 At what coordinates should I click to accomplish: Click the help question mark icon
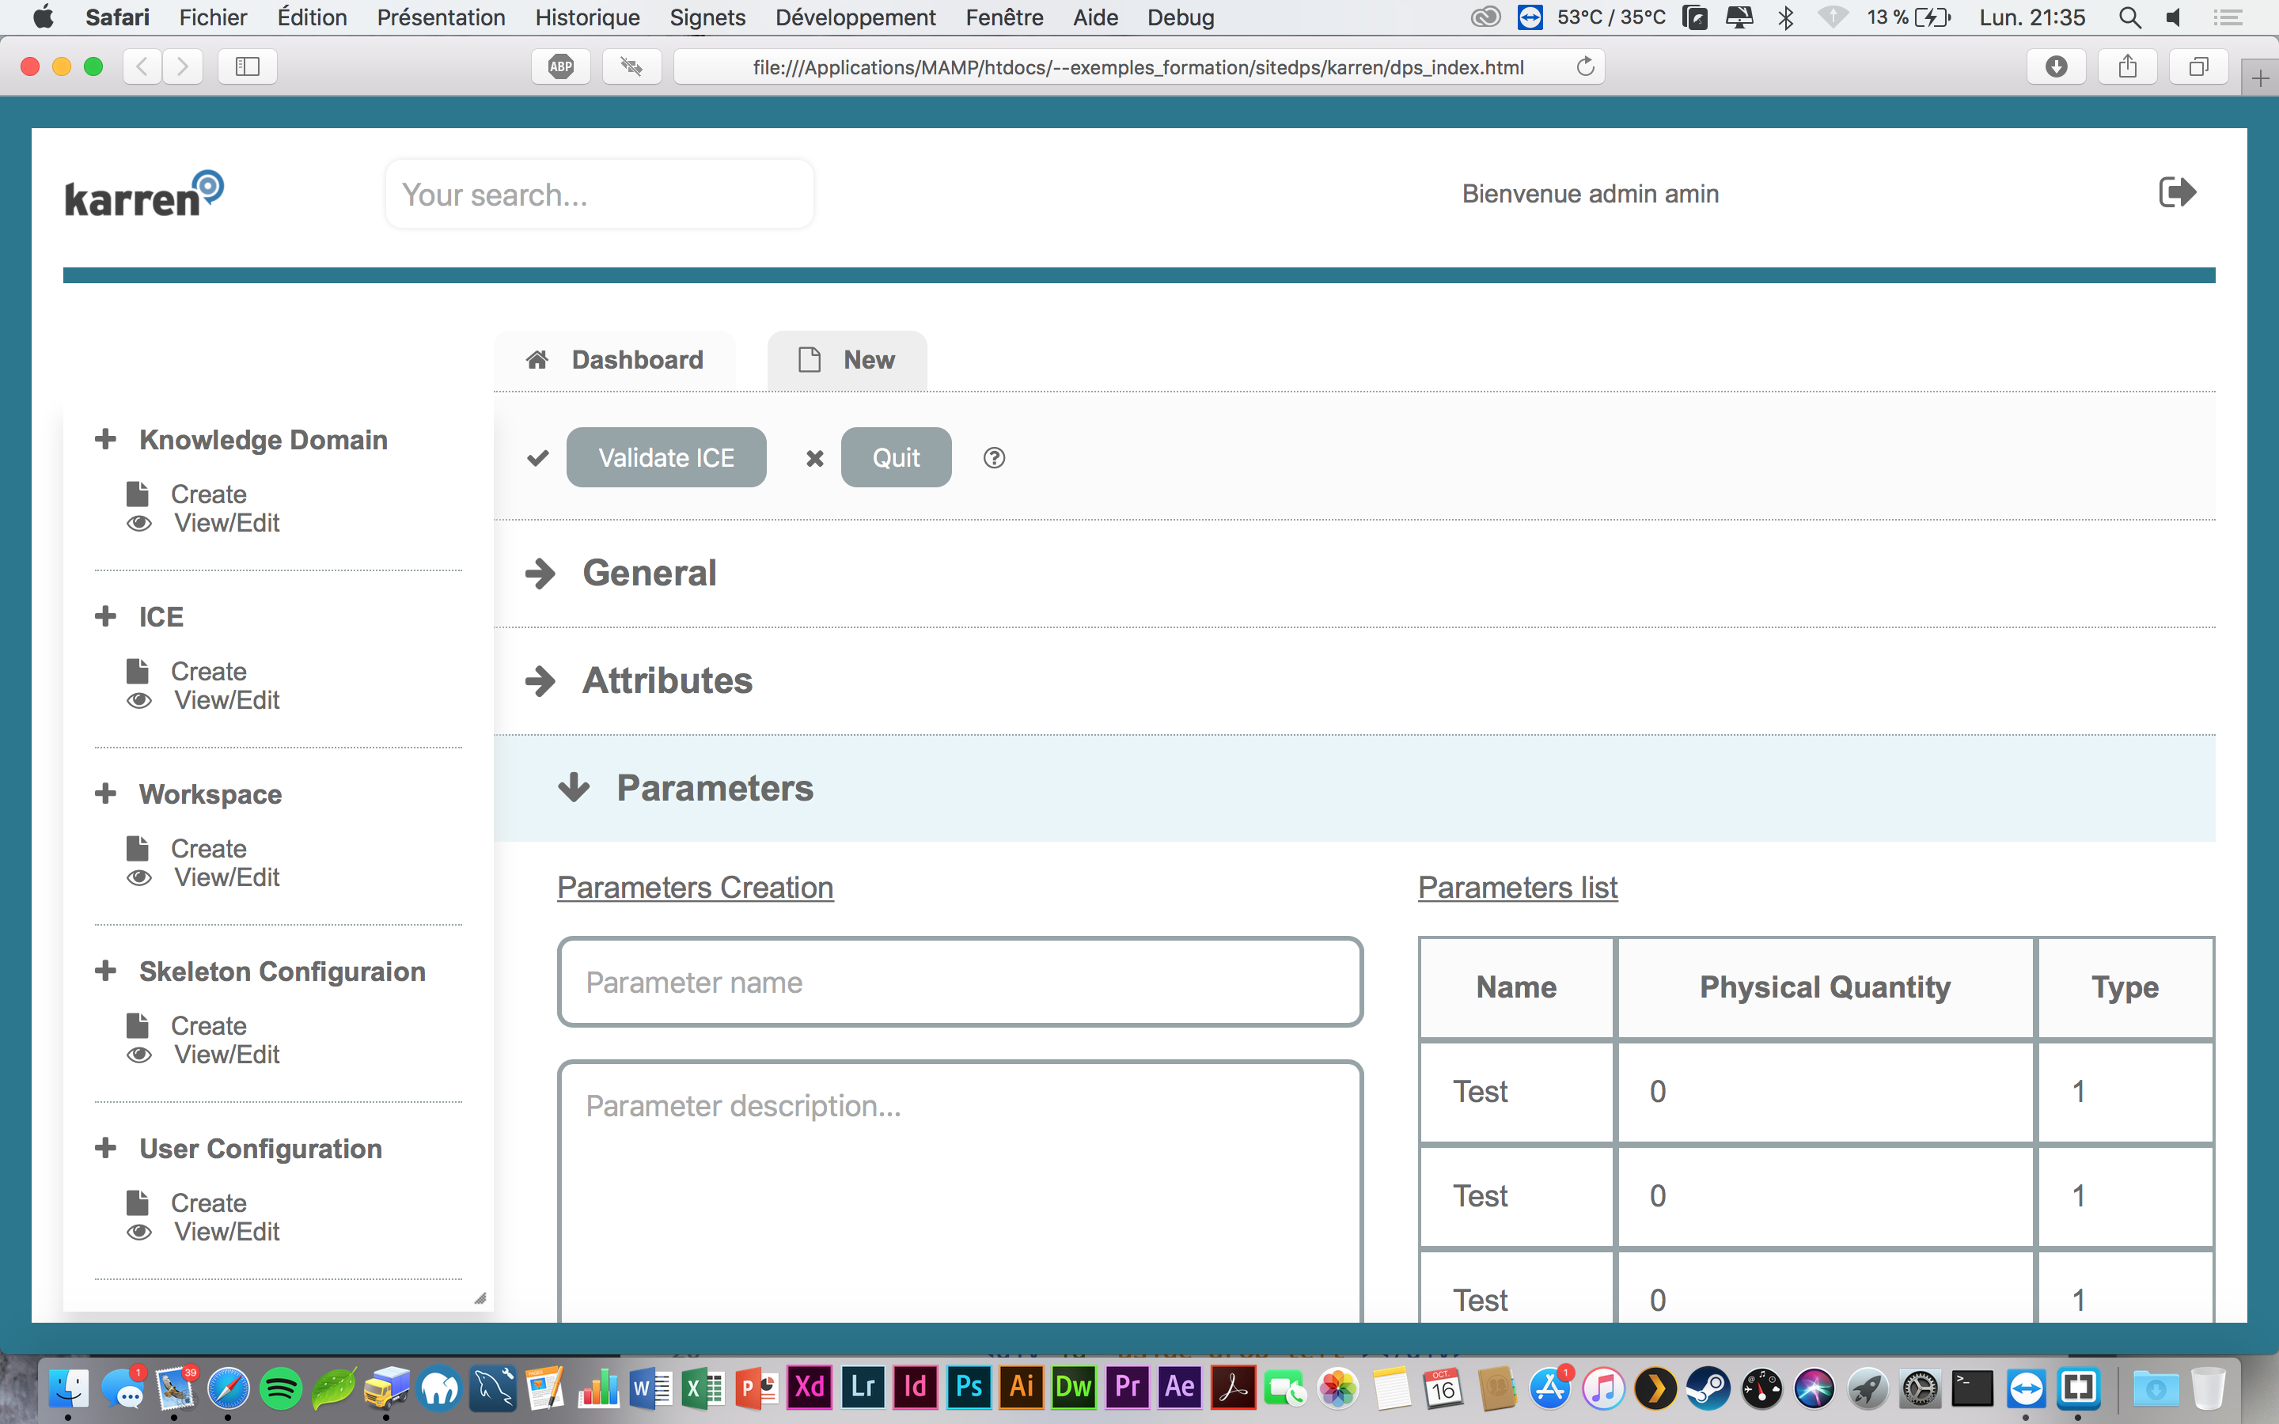pos(994,458)
